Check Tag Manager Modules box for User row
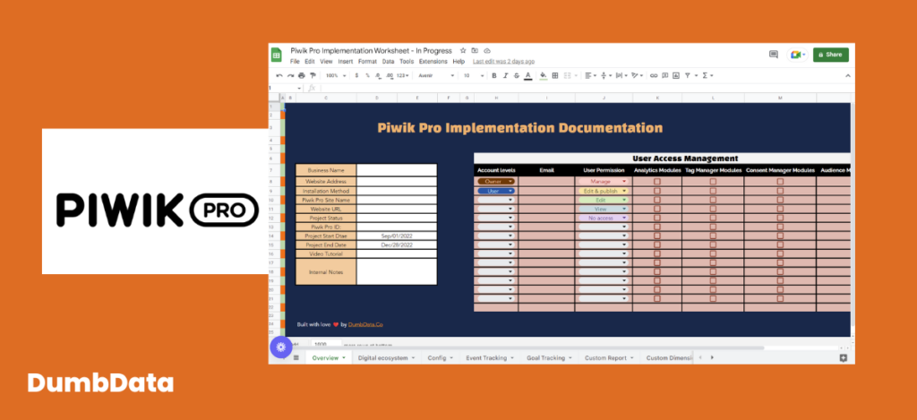Image resolution: width=917 pixels, height=420 pixels. (x=713, y=191)
